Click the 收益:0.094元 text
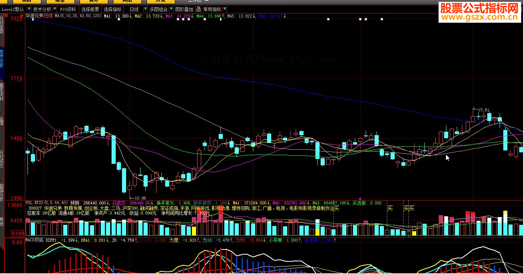 pyautogui.click(x=143, y=213)
